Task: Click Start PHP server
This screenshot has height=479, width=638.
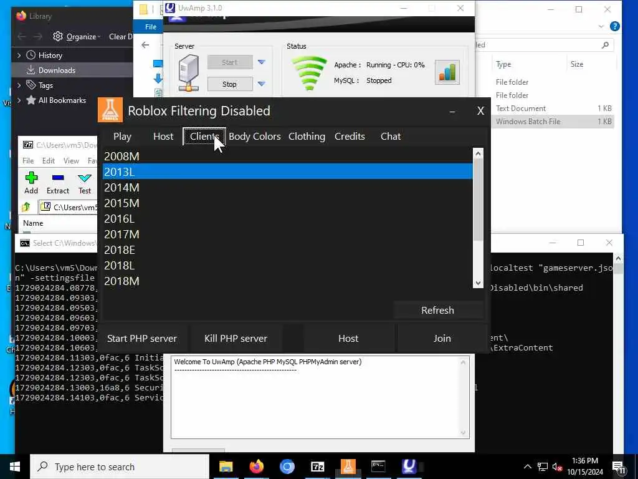Action: [x=142, y=339]
